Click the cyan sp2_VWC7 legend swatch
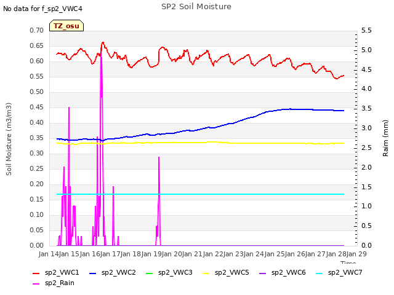394x295 pixels. [x=320, y=273]
